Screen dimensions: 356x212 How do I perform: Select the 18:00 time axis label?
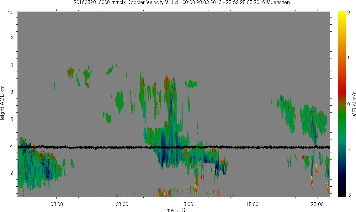[x=252, y=204]
